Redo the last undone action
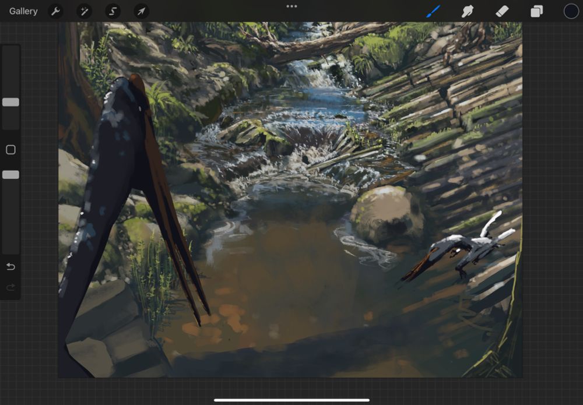The image size is (583, 405). pos(10,287)
